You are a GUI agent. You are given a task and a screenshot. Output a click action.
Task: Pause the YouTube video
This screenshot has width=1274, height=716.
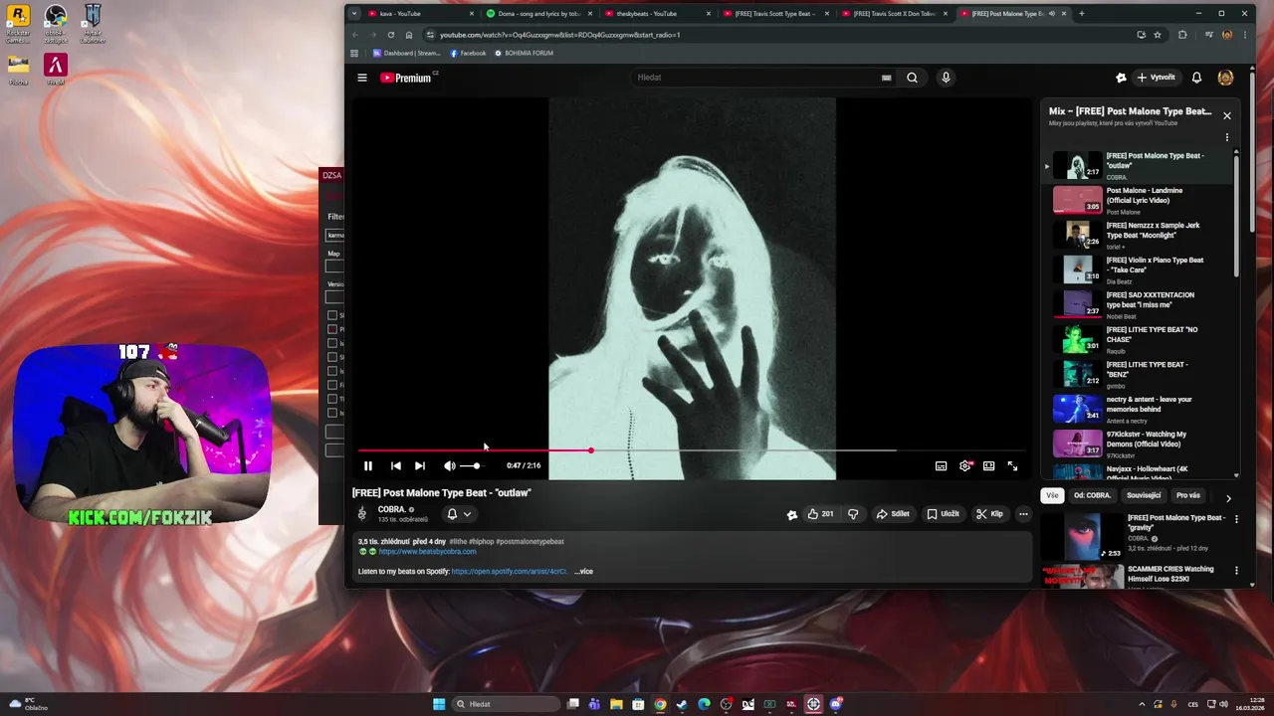pos(368,465)
